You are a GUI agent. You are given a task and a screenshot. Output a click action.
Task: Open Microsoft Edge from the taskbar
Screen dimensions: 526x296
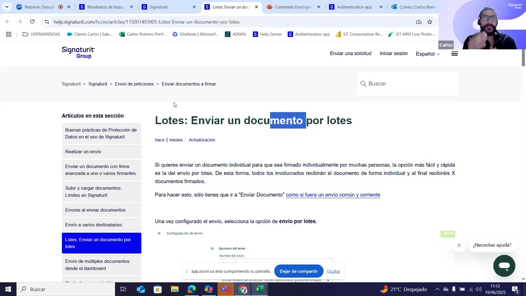[191, 289]
